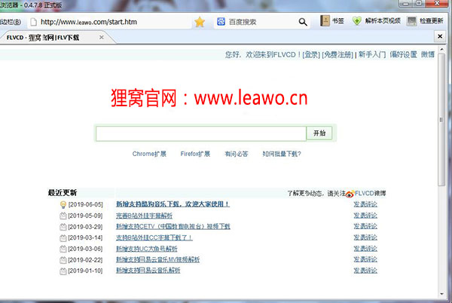Viewport: 452px width, 303px height.
Task: Click the [登录] login link
Action: click(311, 55)
